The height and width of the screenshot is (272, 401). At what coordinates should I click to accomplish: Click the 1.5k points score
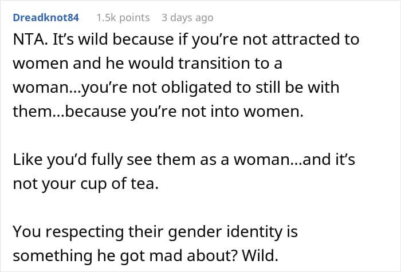point(123,18)
